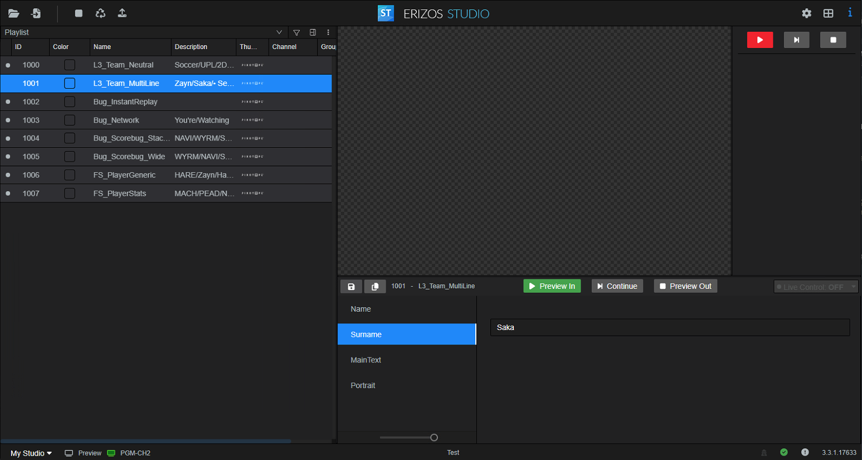Open the layout grid icon
The width and height of the screenshot is (862, 460).
pyautogui.click(x=829, y=13)
